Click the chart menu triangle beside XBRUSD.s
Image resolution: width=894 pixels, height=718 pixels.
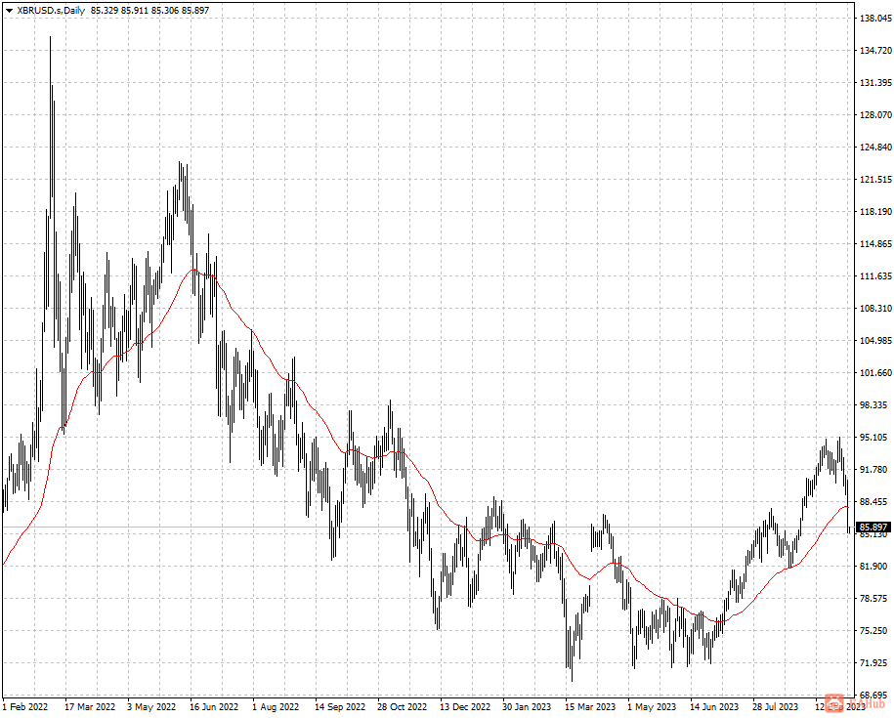pyautogui.click(x=9, y=10)
